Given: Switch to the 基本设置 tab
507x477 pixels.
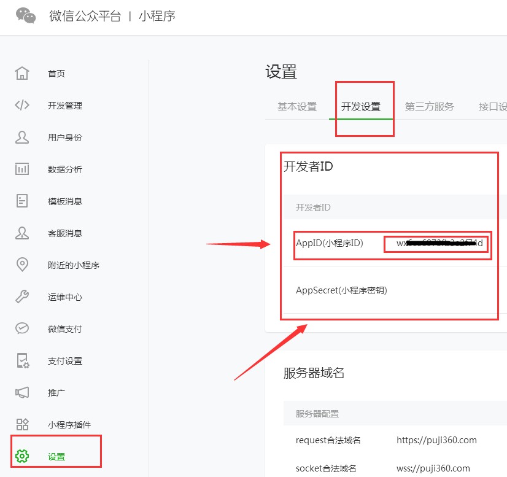Looking at the screenshot, I should 298,106.
